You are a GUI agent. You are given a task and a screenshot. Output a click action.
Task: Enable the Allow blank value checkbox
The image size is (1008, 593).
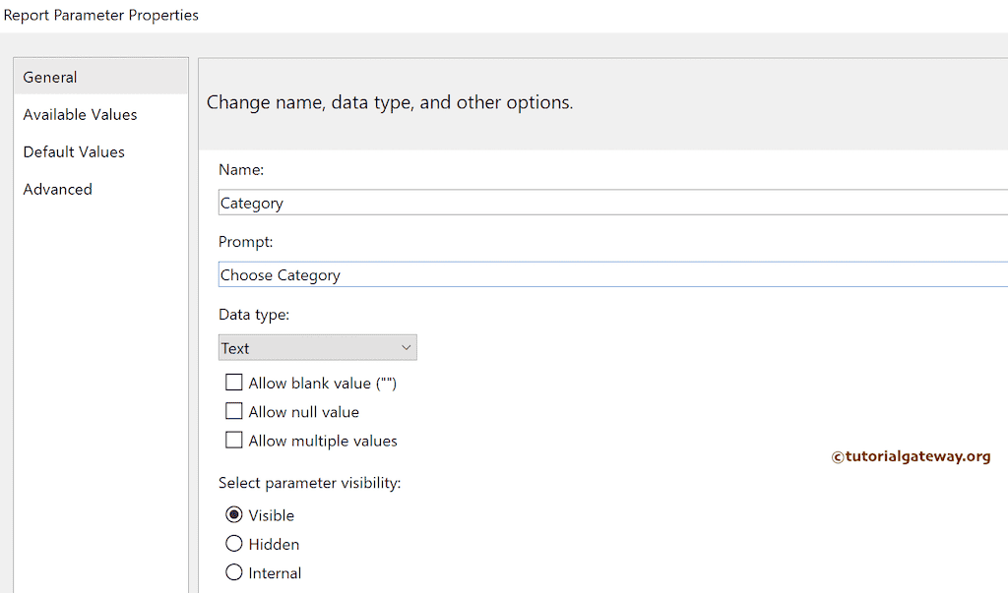coord(233,383)
